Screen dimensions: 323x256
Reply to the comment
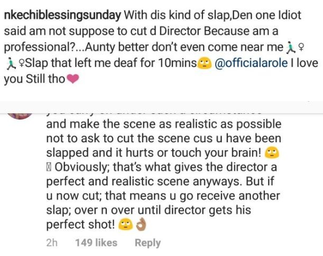[x=147, y=242]
